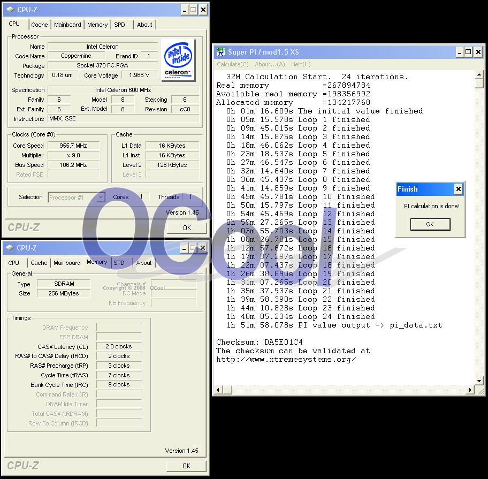The height and width of the screenshot is (479, 488).
Task: Click the Instructions field MMX, SSE
Action: pos(123,119)
